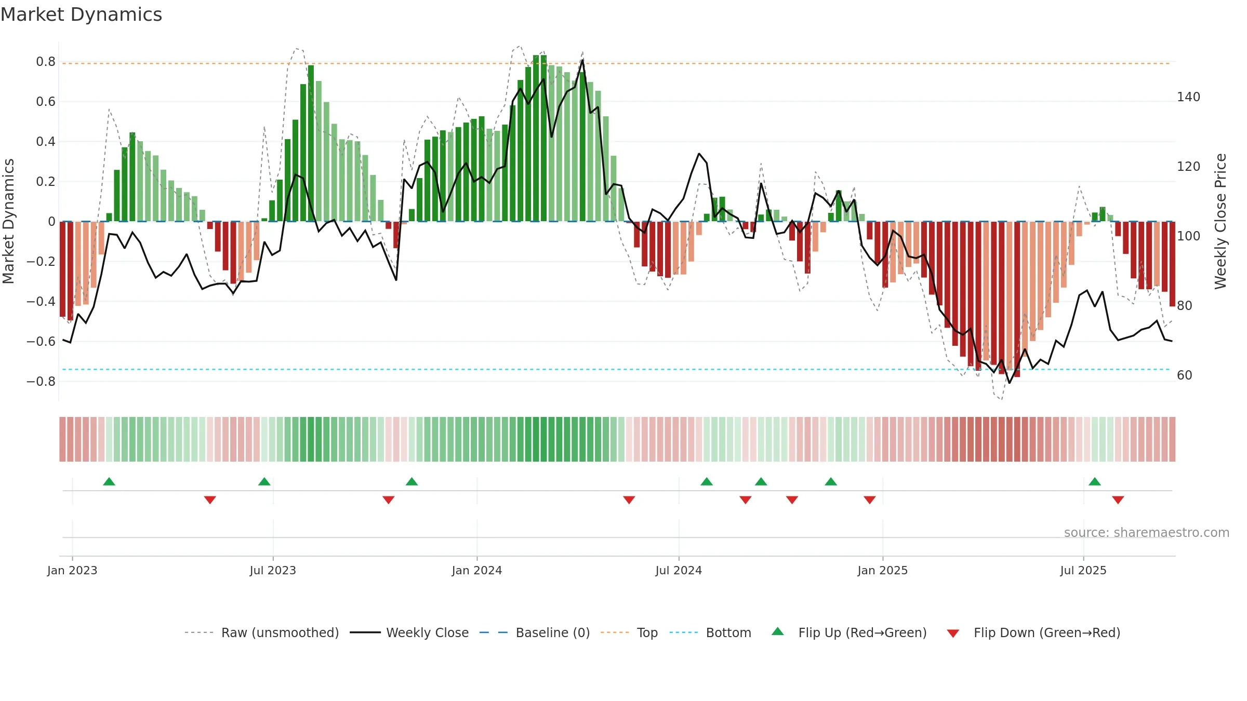Click the red flip-down triangle in May 2024
Viewport: 1247px width, 701px height.
coord(629,500)
